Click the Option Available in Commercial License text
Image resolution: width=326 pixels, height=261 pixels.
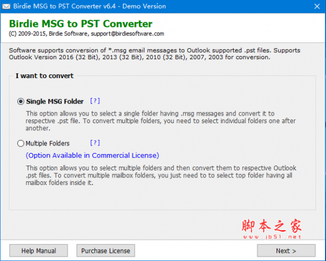tap(92, 156)
